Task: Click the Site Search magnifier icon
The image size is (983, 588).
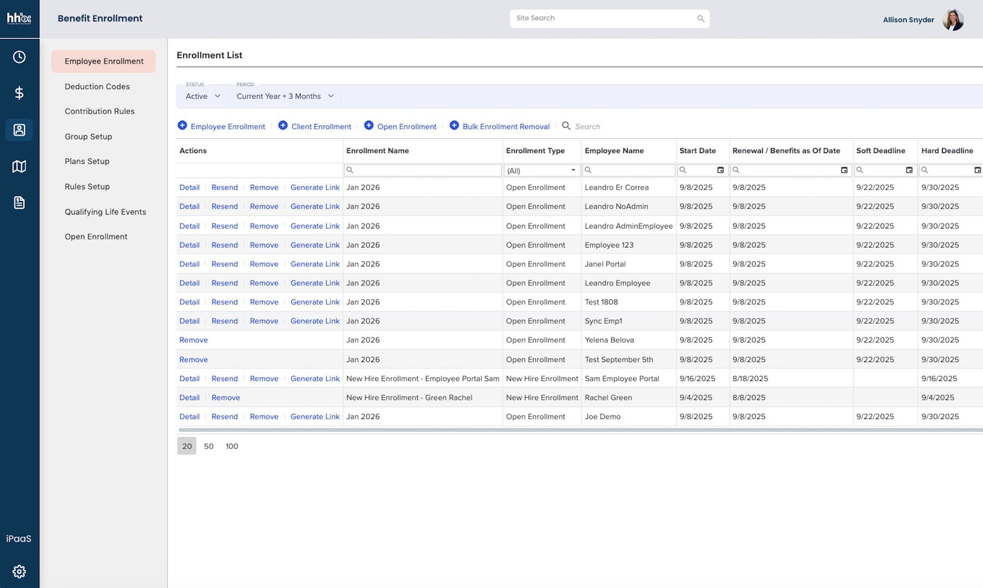Action: point(701,19)
